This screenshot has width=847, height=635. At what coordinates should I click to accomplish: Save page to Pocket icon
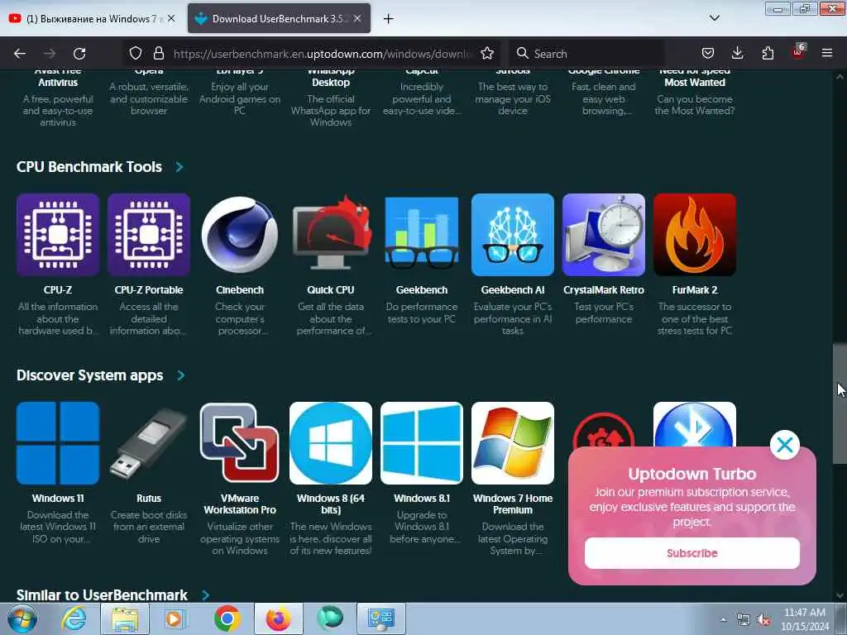708,53
